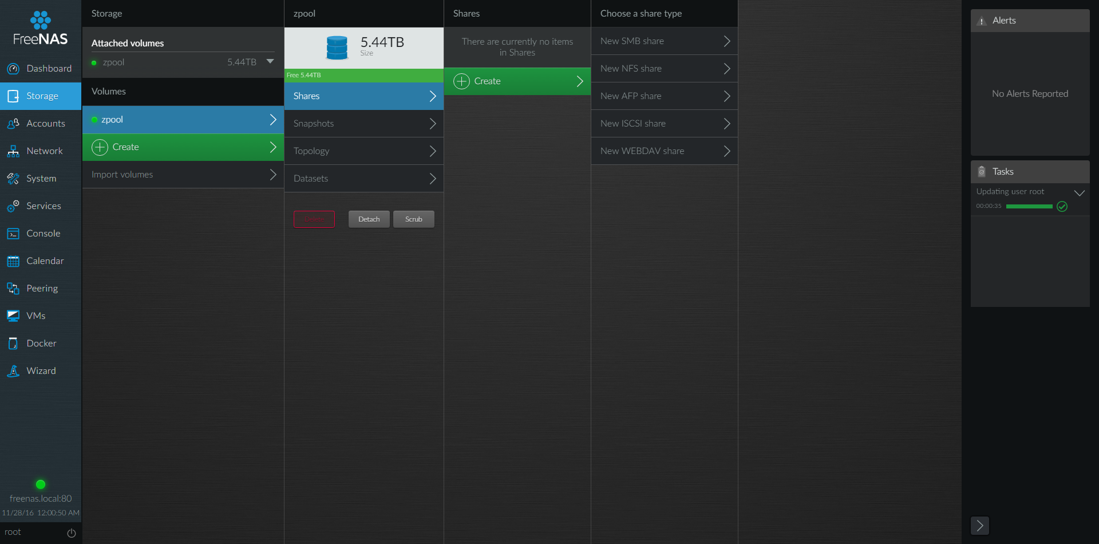Click the 00:00:35 task duration
The height and width of the screenshot is (544, 1099).
989,206
